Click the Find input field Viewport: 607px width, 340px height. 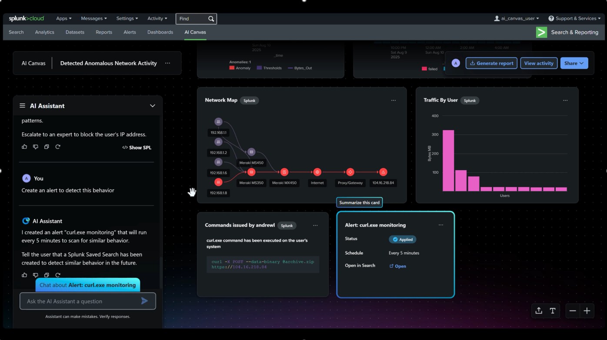coord(196,19)
